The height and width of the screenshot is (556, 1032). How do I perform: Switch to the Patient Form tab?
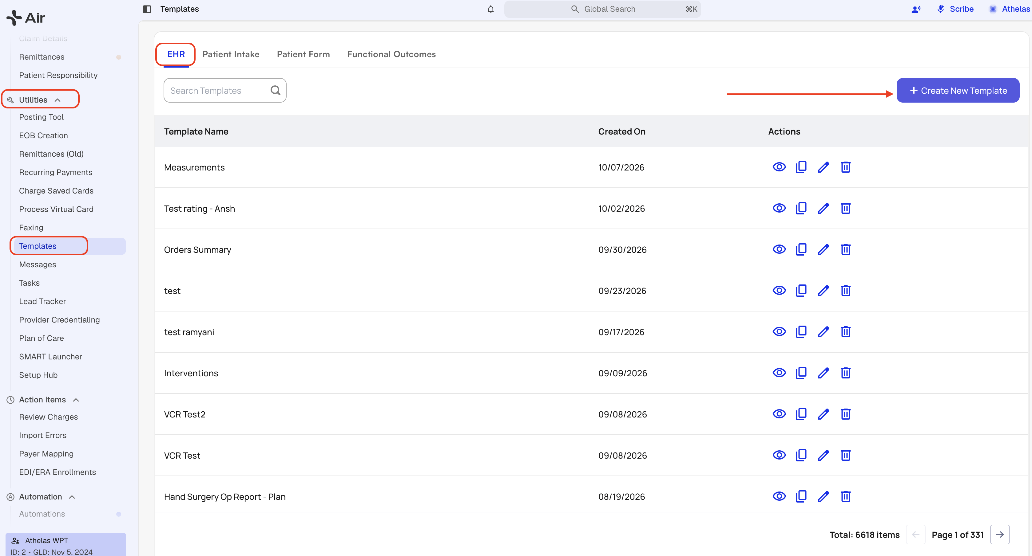[303, 54]
